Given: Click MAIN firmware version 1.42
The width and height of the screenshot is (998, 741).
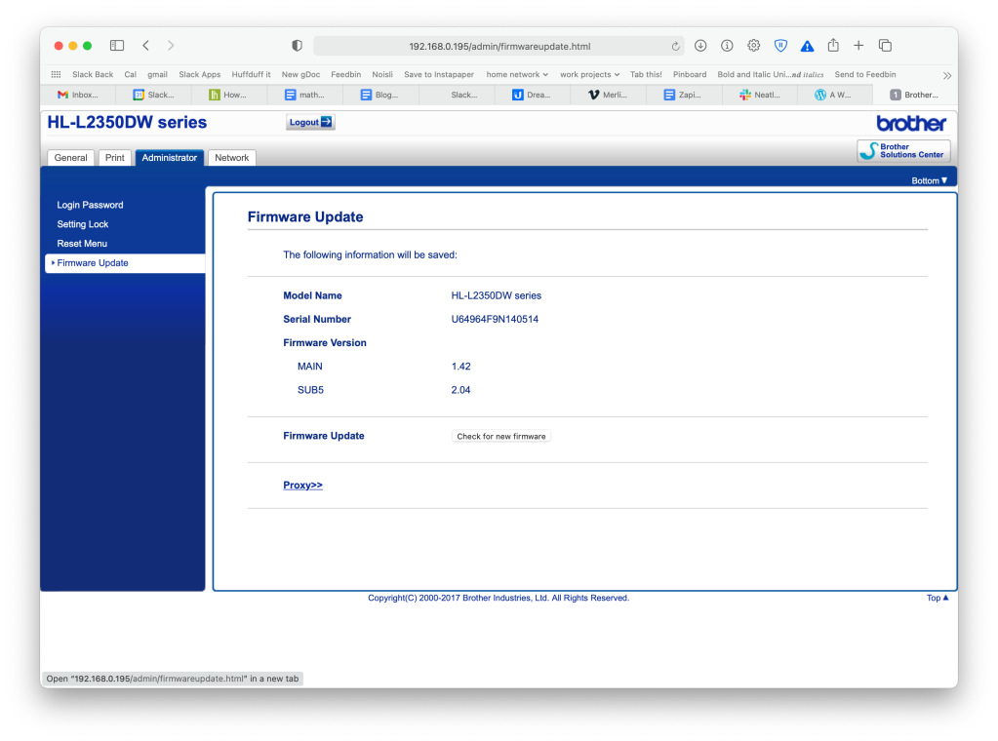Looking at the screenshot, I should pos(460,367).
